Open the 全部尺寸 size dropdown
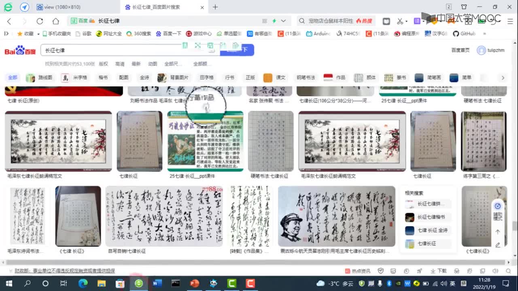Screen dimensions: 518x291 click(173, 64)
